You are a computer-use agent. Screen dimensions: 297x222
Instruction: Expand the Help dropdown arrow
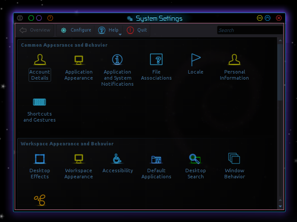120,35
